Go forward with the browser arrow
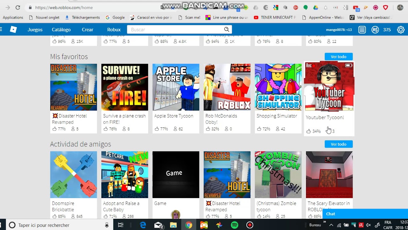 point(8,7)
